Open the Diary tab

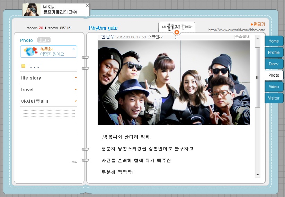(274, 64)
